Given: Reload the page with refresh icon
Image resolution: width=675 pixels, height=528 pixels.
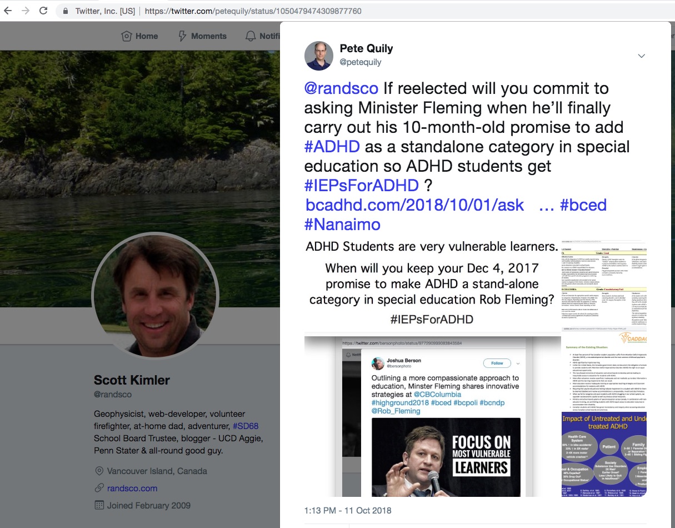Looking at the screenshot, I should pos(43,11).
